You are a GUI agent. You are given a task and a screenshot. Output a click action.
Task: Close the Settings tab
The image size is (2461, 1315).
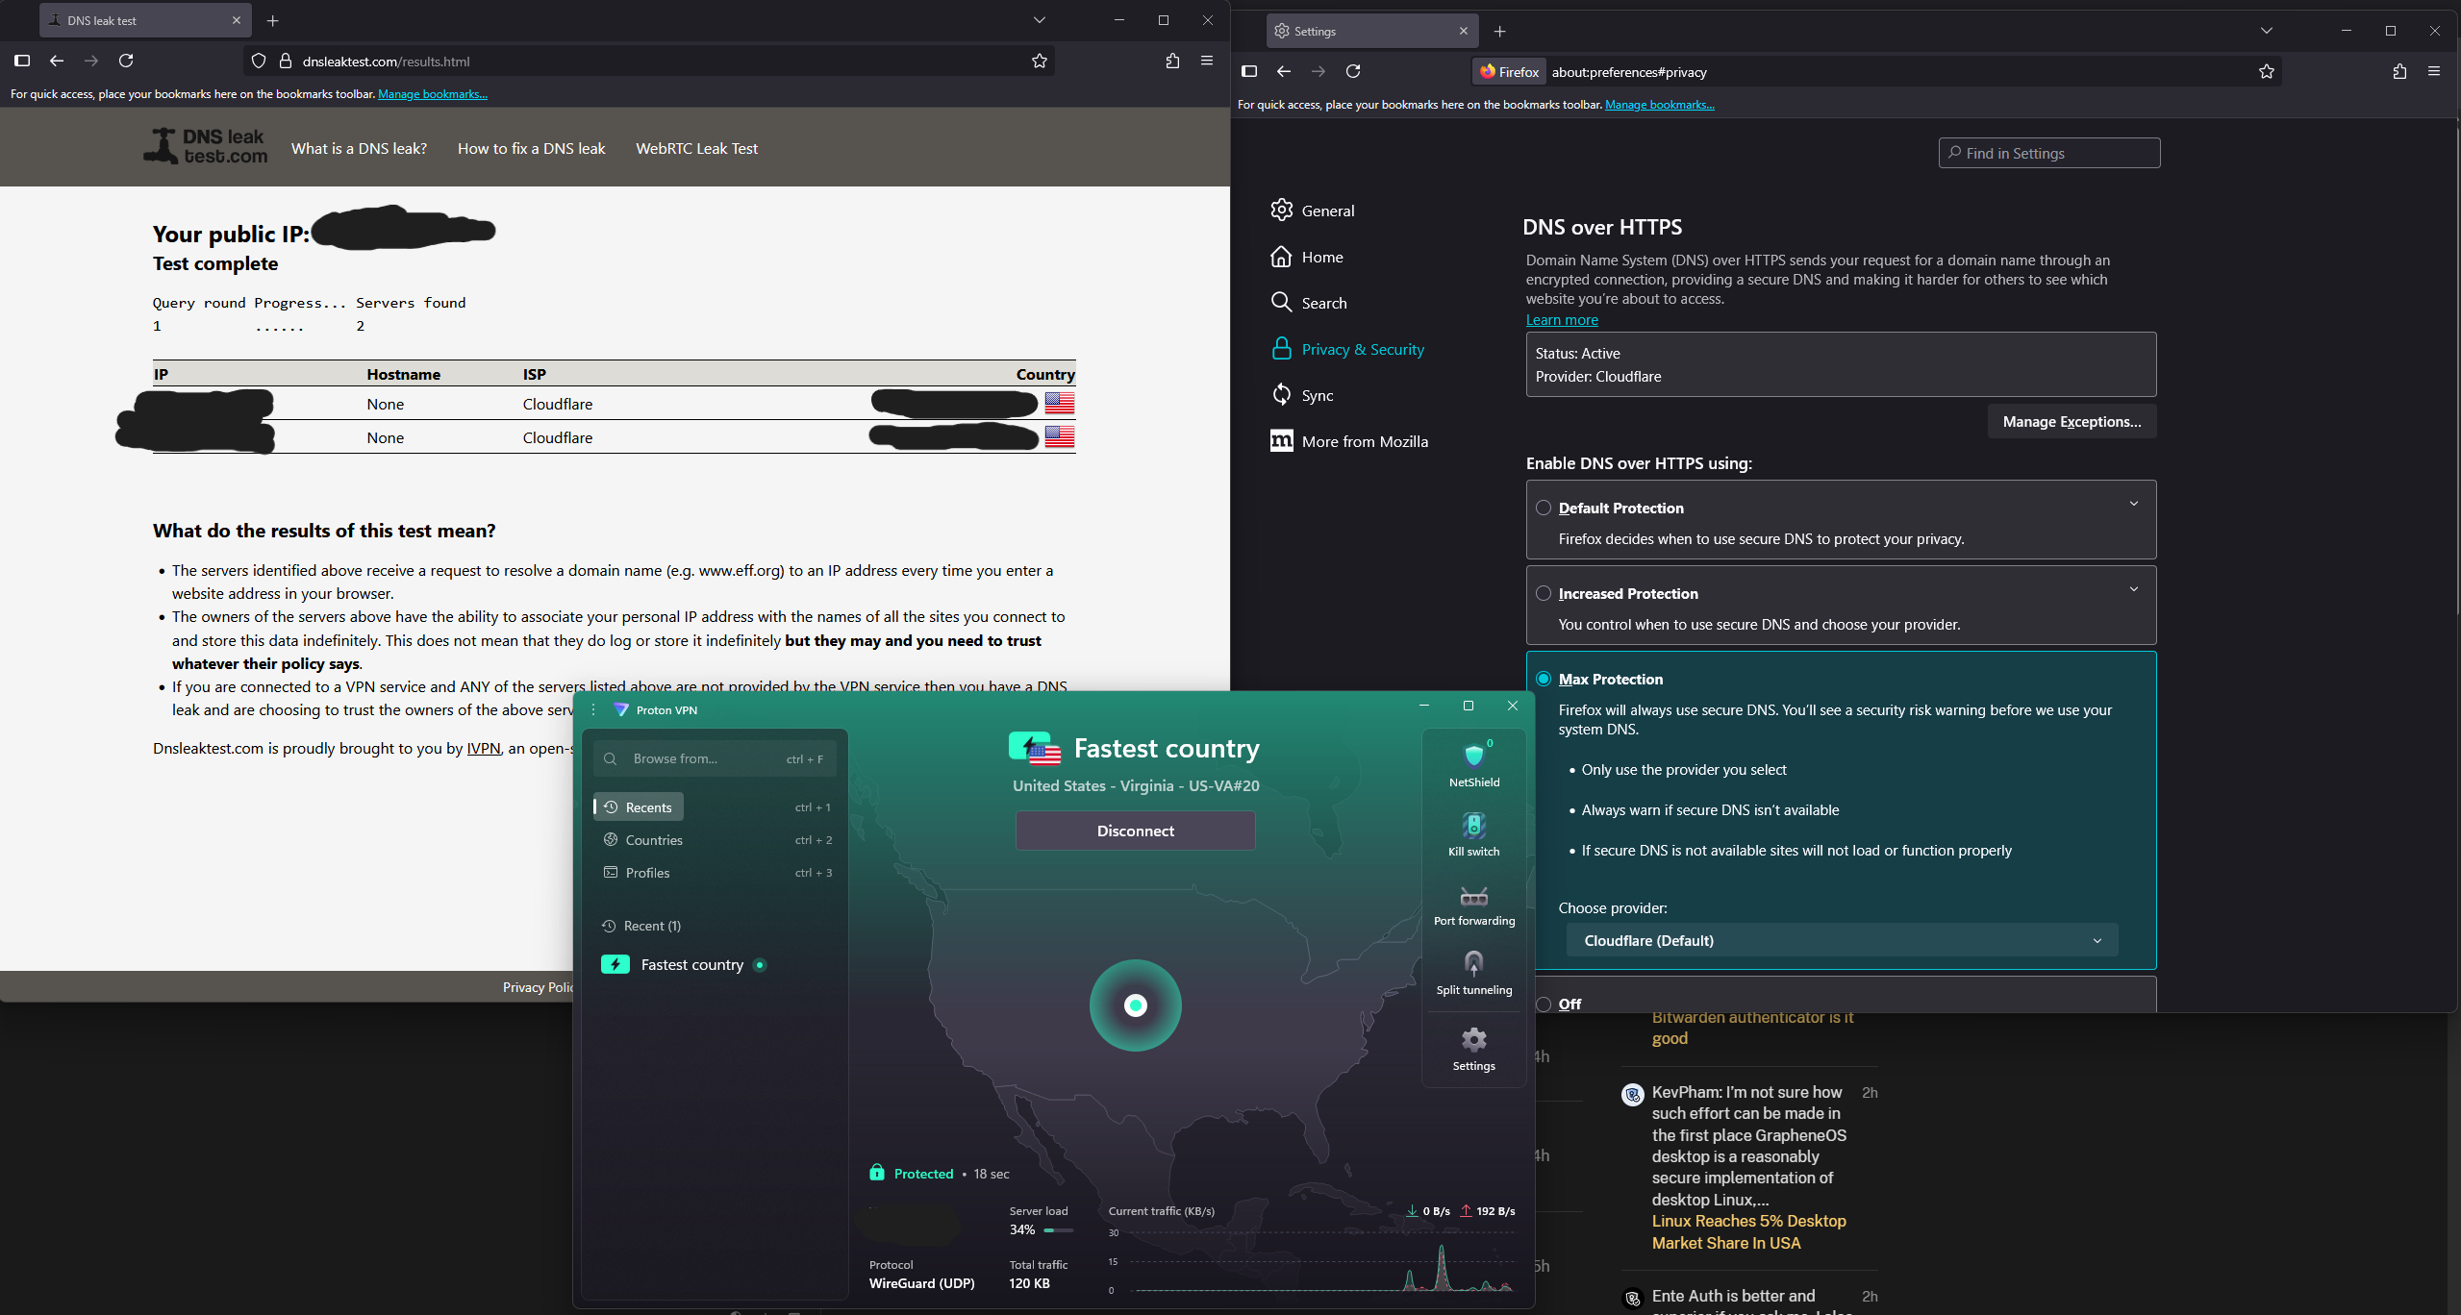(1464, 31)
